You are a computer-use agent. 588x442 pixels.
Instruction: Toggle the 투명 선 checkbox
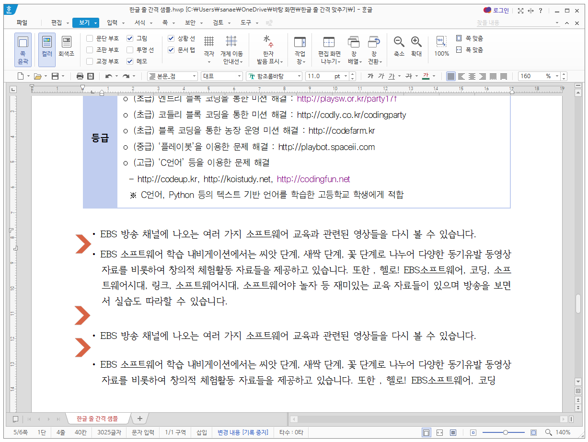130,50
